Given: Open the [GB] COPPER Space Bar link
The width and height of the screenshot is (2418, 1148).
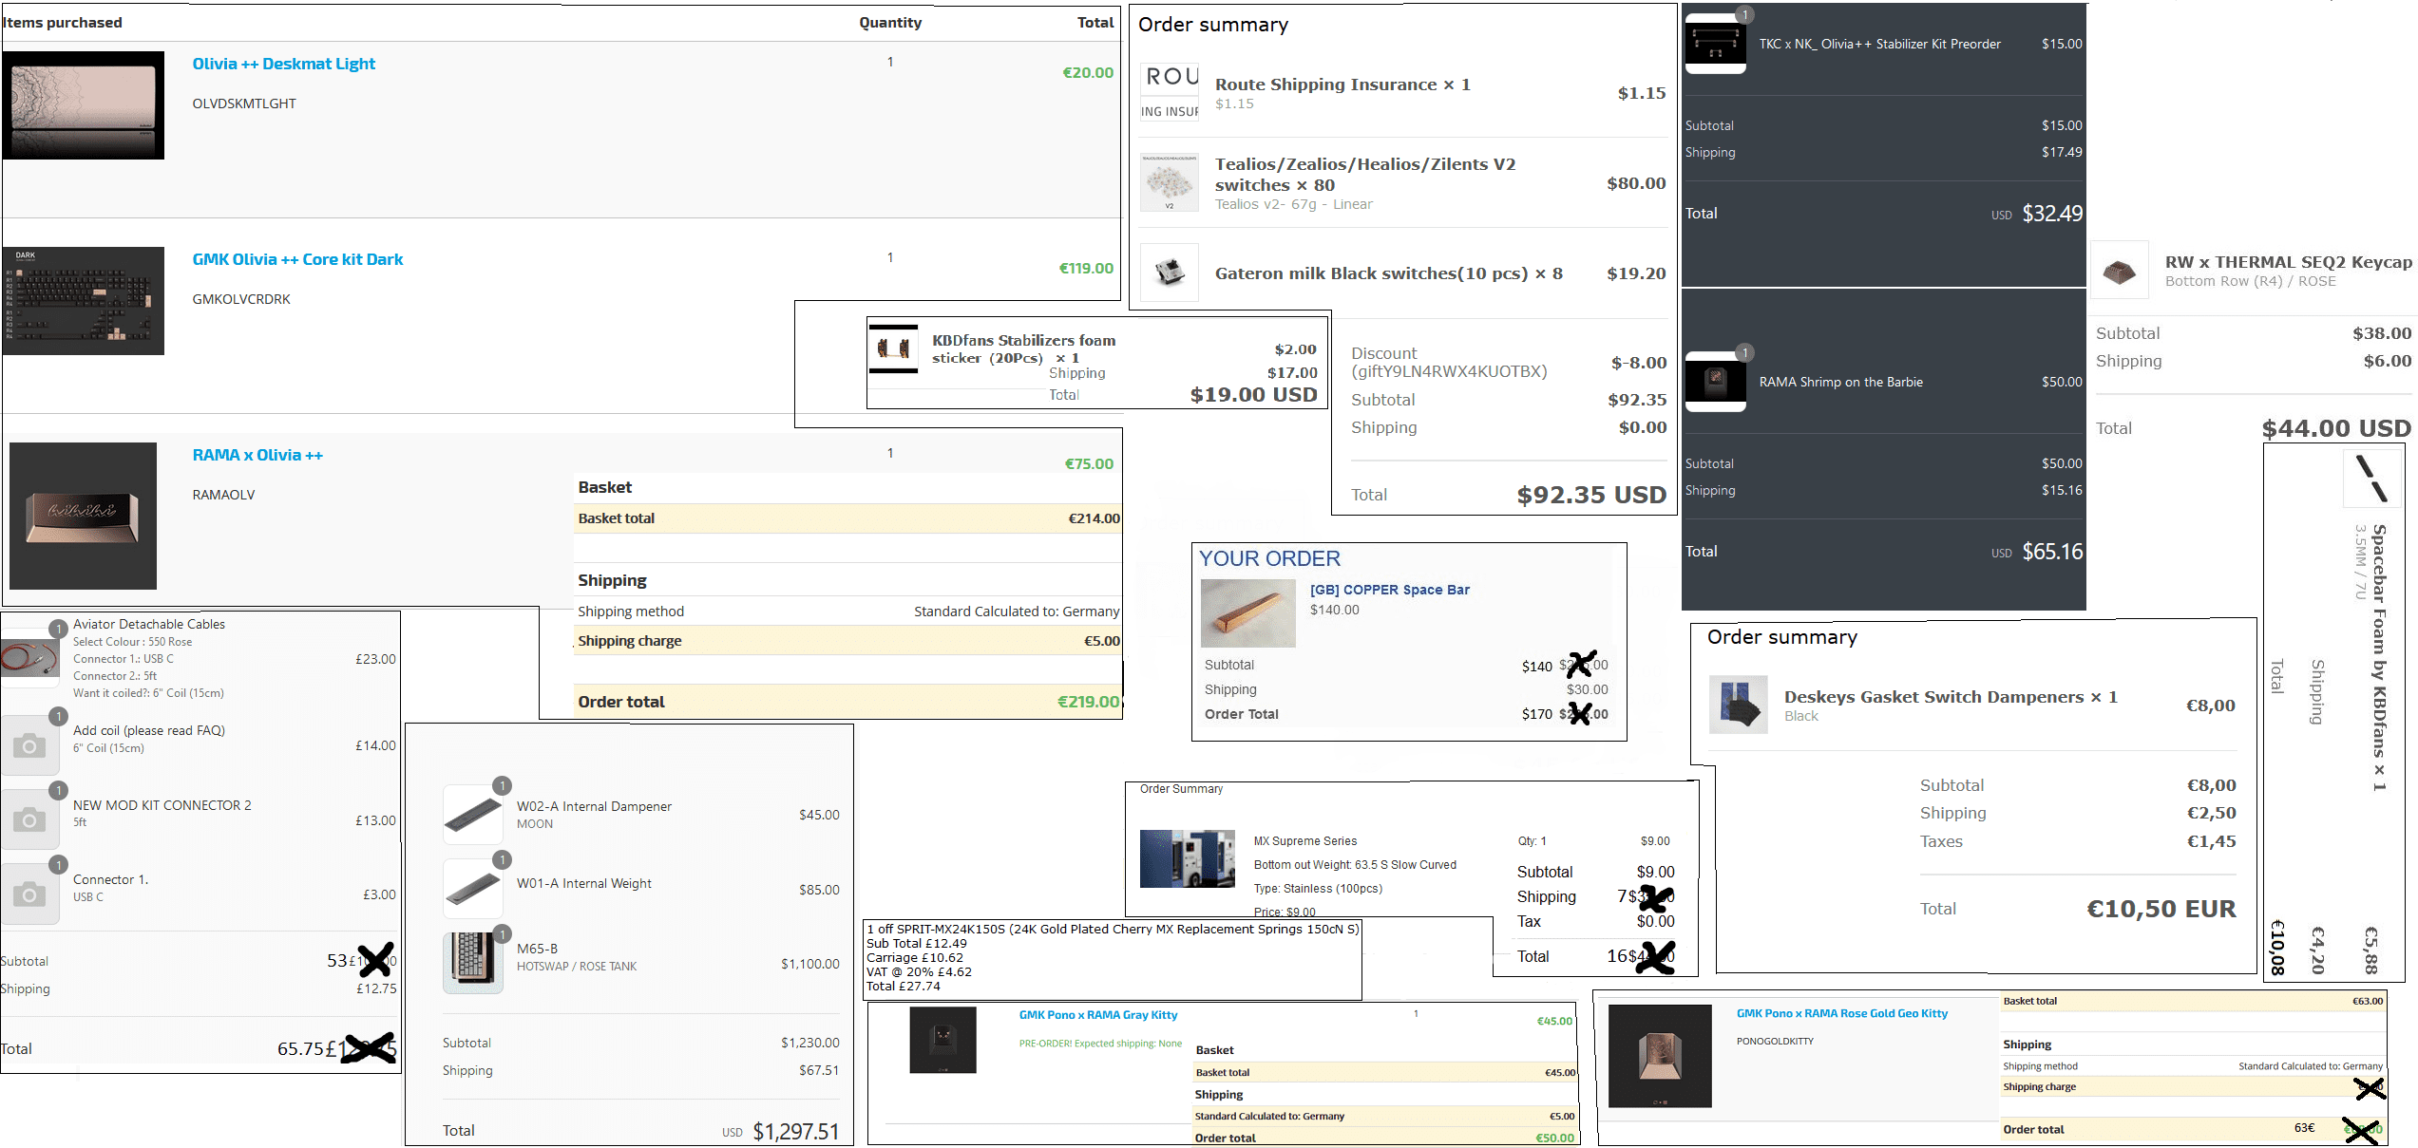Looking at the screenshot, I should 1389,590.
